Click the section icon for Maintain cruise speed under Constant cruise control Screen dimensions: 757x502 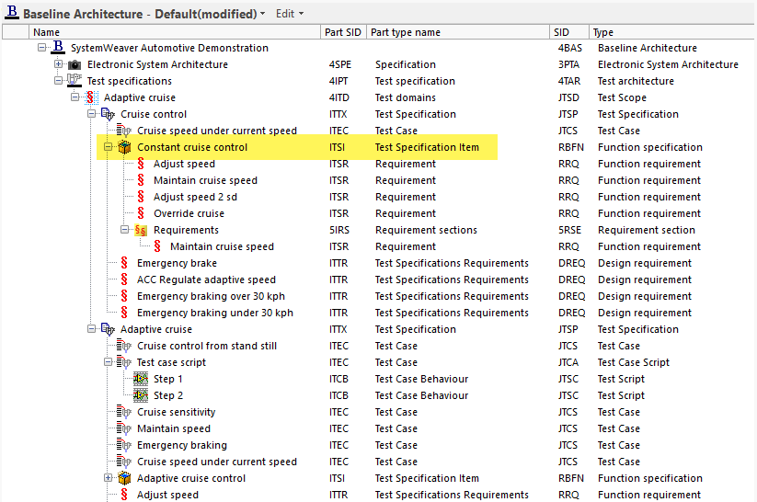[141, 180]
